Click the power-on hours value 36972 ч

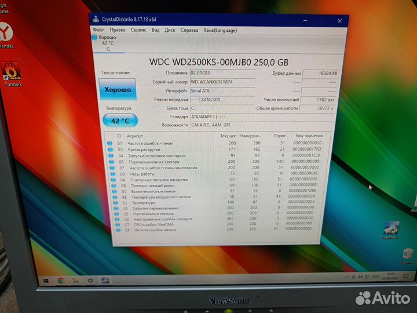316,108
